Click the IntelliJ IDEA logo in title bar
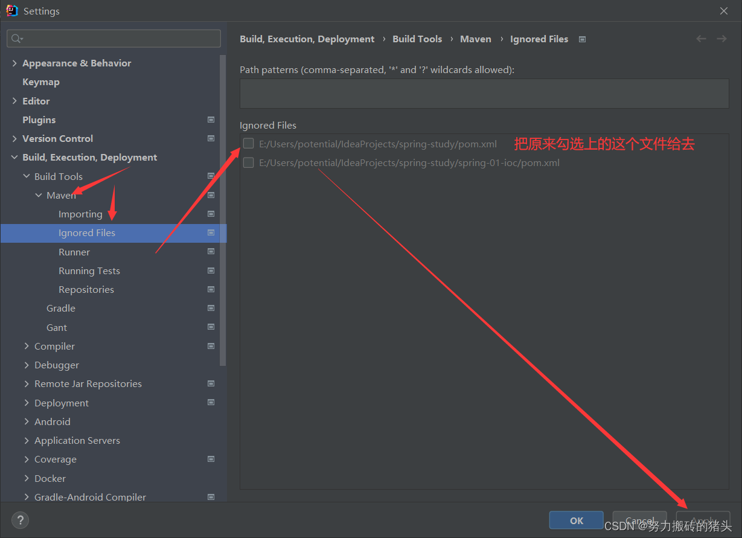This screenshot has height=538, width=742. (12, 10)
